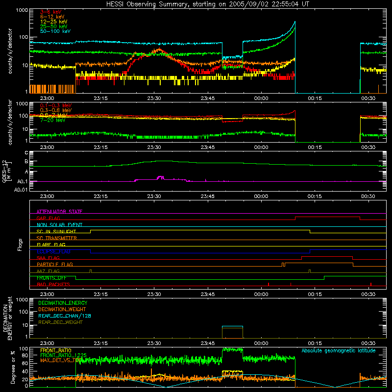Click the 'A0.01' tick label on GOES axis
392x392 pixels.
(x=21, y=190)
